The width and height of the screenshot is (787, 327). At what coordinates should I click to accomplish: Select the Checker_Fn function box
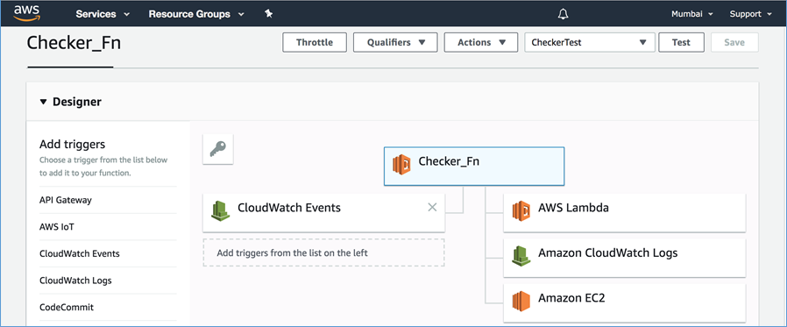[x=474, y=167]
